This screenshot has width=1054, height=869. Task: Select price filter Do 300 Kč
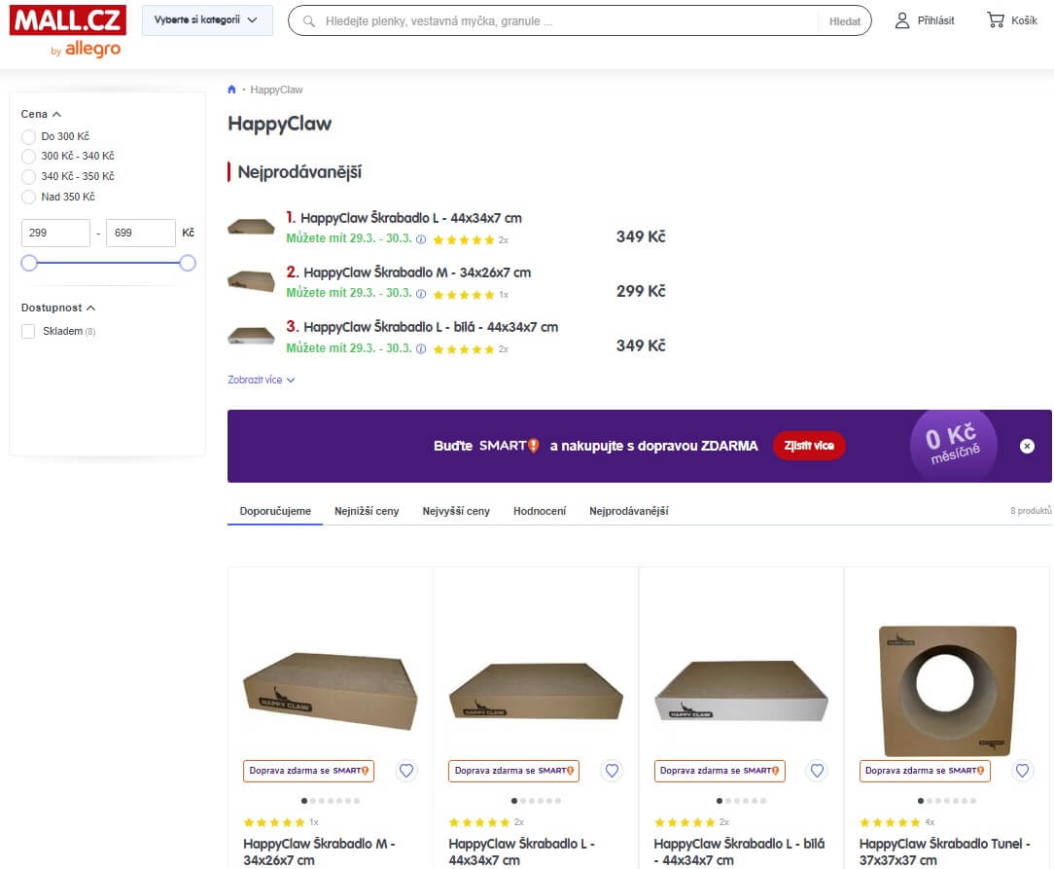pos(28,137)
